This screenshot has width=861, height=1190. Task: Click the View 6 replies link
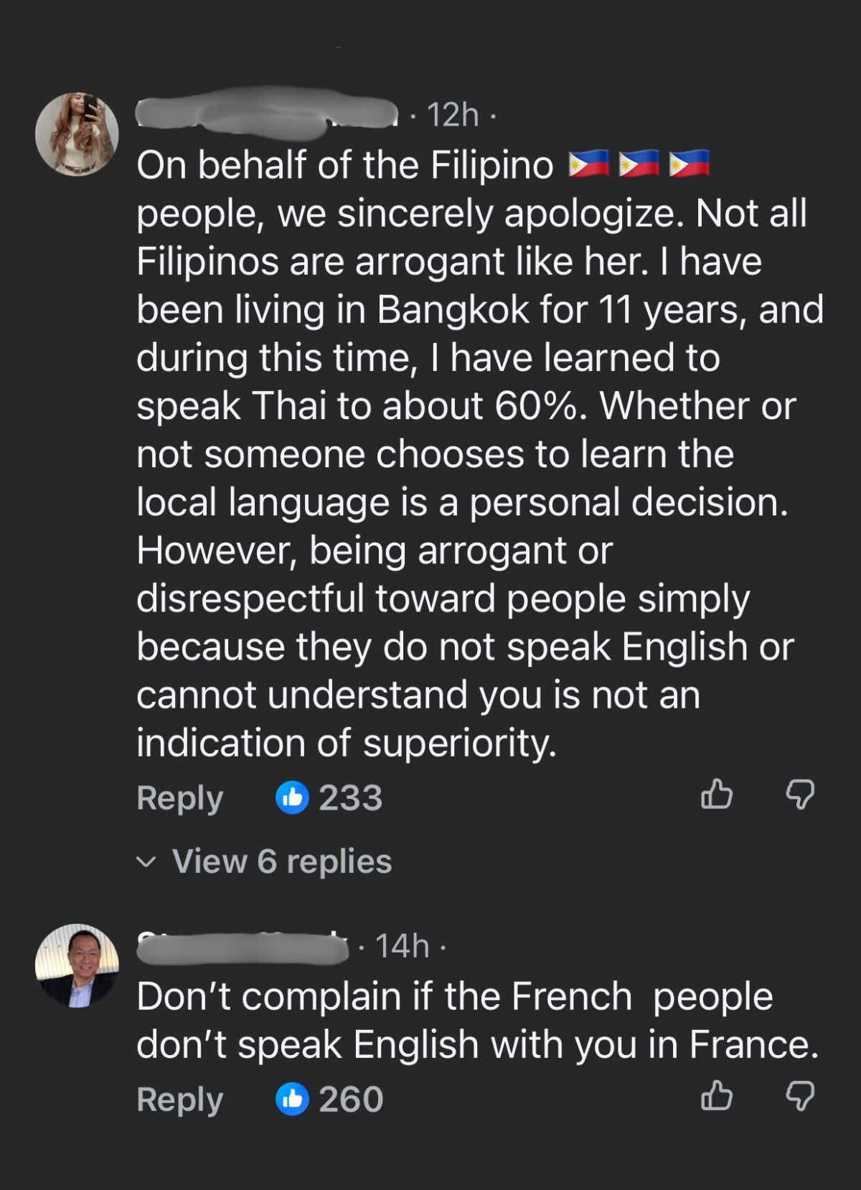coord(281,861)
